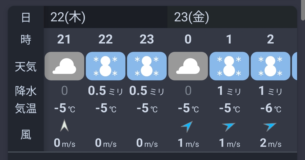This screenshot has width=305, height=160.
Task: Click the 天気 row label
Action: pyautogui.click(x=26, y=67)
